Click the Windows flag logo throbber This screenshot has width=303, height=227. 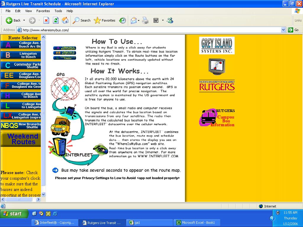click(297, 11)
